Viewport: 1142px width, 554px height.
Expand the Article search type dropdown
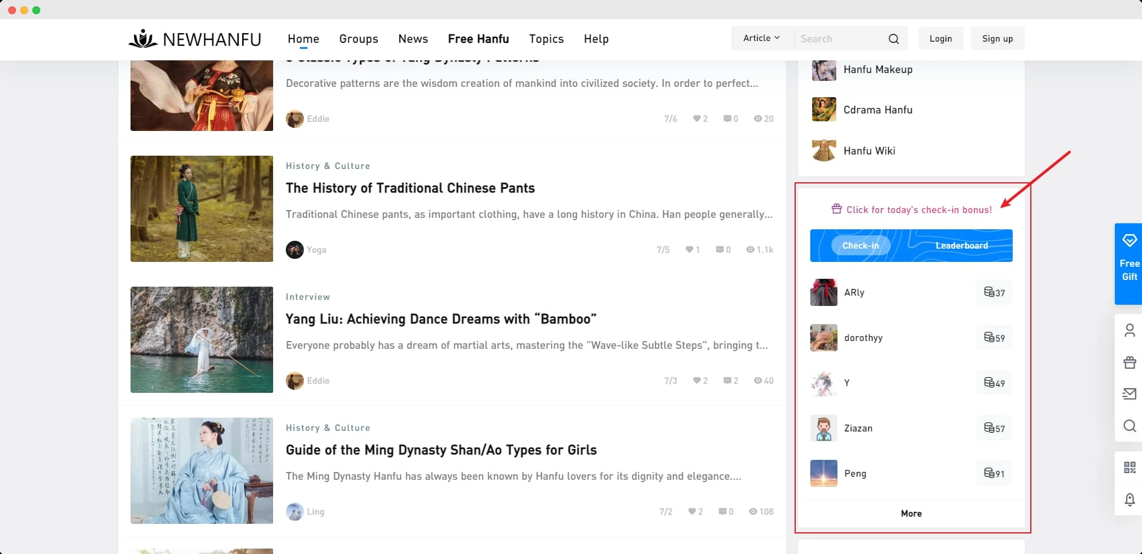tap(761, 38)
